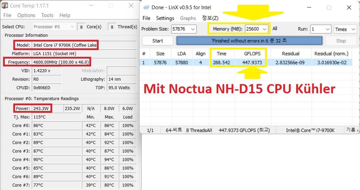The height and width of the screenshot is (190, 360).
Task: Click the status bar 1/1 entry
Action: coord(150,130)
